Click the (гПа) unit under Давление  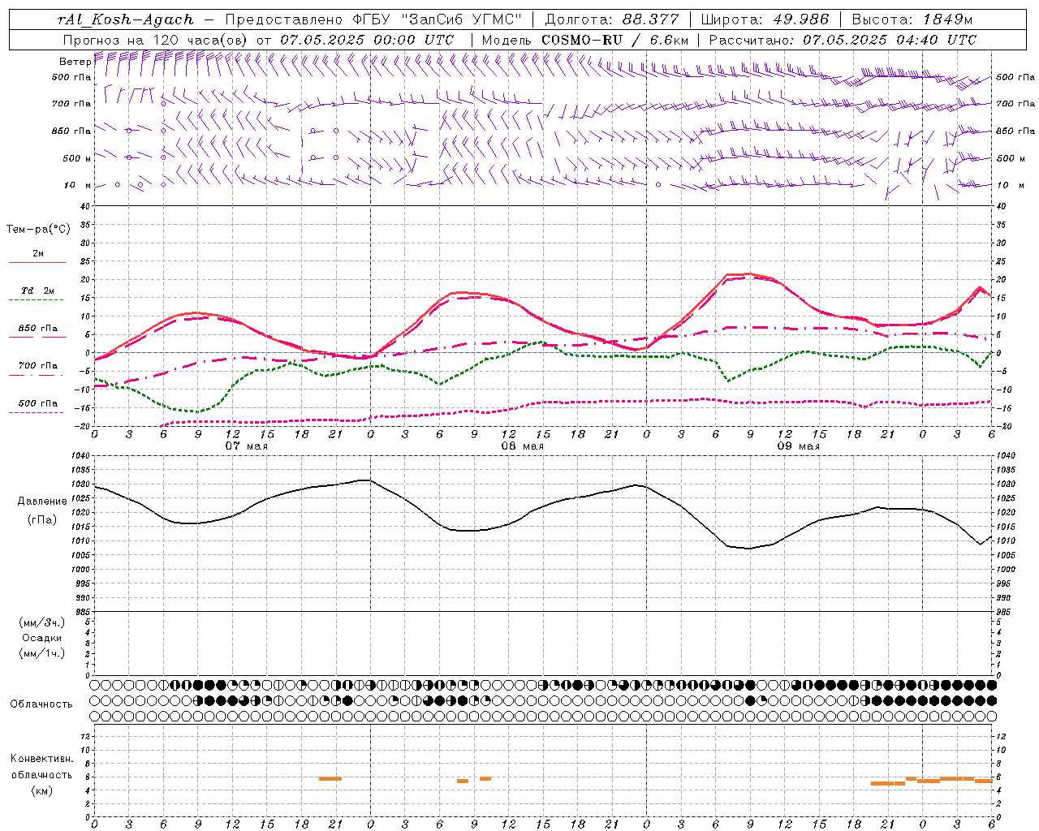42,520
